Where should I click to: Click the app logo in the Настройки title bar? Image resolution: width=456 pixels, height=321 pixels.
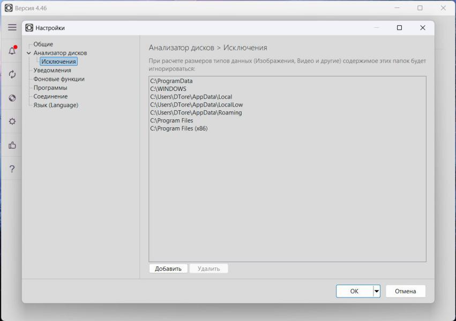29,28
